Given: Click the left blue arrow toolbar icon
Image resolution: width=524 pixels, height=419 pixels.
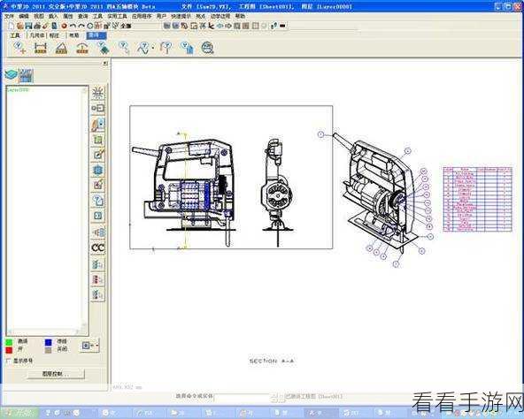Looking at the screenshot, I should pos(220,26).
